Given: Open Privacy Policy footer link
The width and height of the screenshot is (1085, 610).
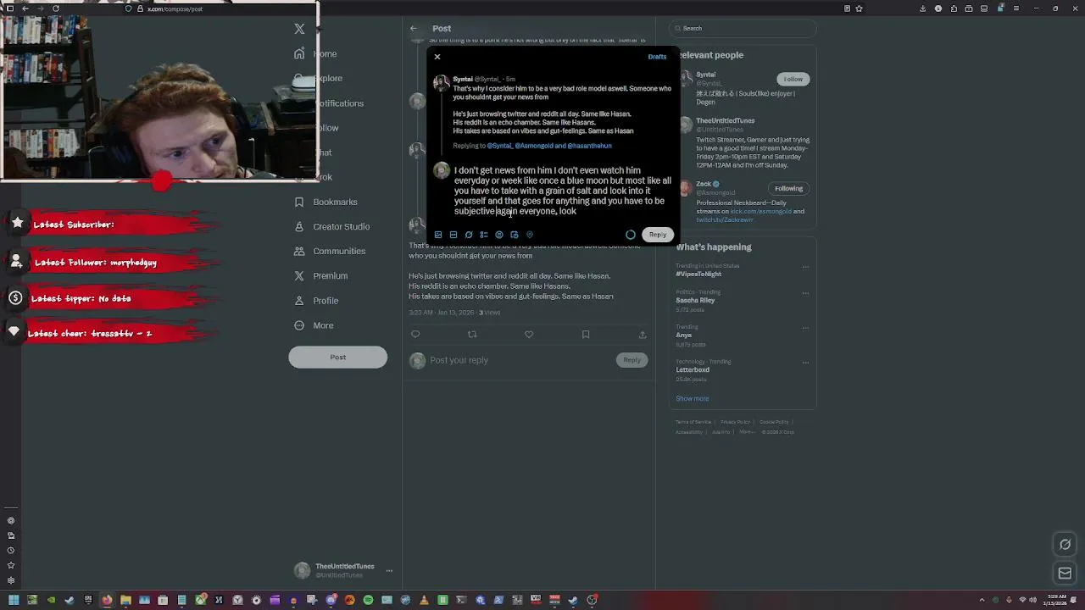Looking at the screenshot, I should click(x=736, y=422).
